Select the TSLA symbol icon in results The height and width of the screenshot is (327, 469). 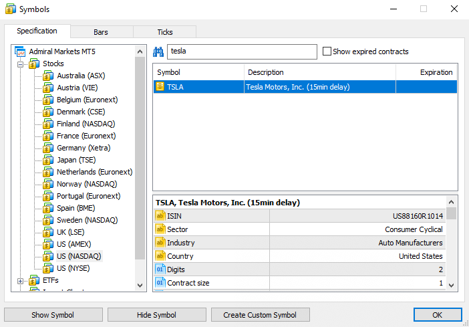click(160, 86)
